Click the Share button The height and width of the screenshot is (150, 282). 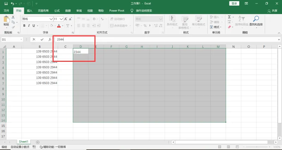[272, 11]
